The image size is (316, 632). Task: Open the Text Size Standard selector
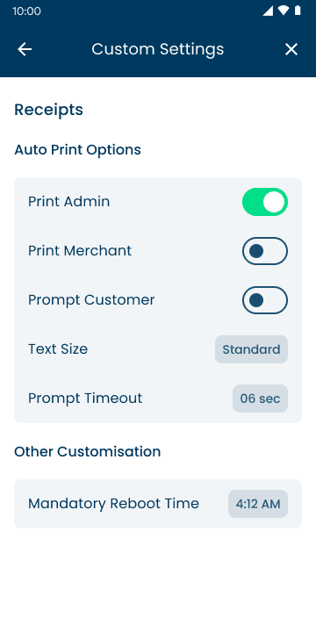(252, 349)
